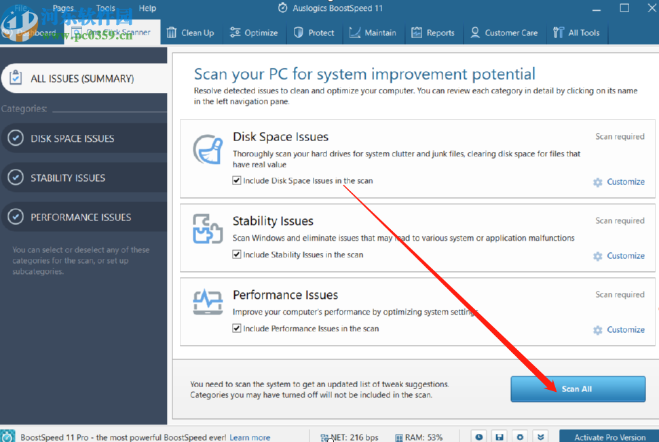Click BoostSpeed stopwatch icon in status bar
The image size is (659, 442).
pos(7,436)
